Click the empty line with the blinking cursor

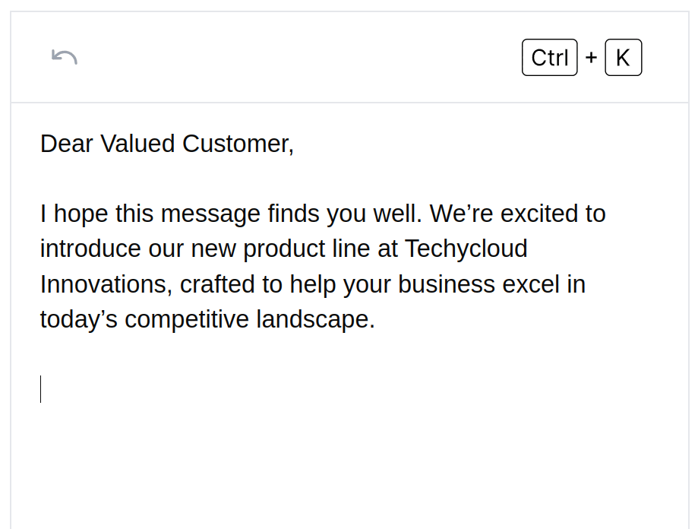point(228,389)
